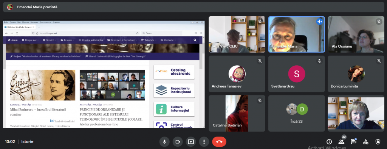
Task: Open the Cronica activităților menu item
Action: (x=91, y=40)
